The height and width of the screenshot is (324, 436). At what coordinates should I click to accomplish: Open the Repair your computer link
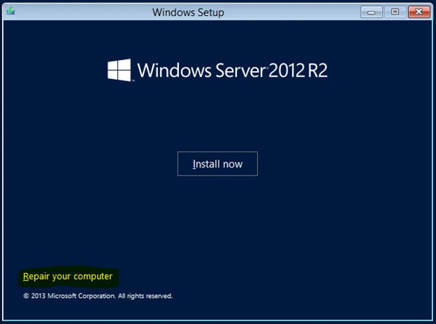click(x=68, y=276)
